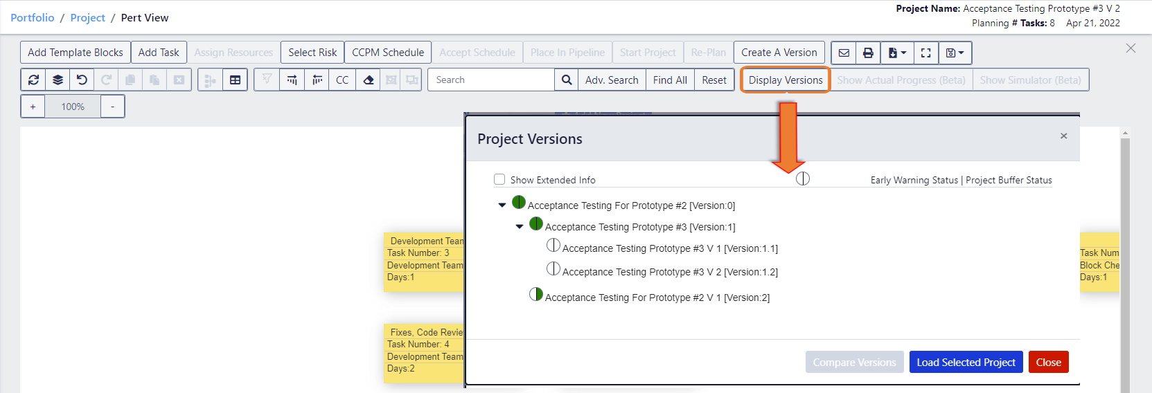
Task: Click the eraser icon in toolbar
Action: tap(369, 80)
